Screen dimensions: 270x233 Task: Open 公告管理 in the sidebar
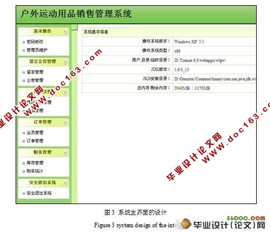point(35,80)
